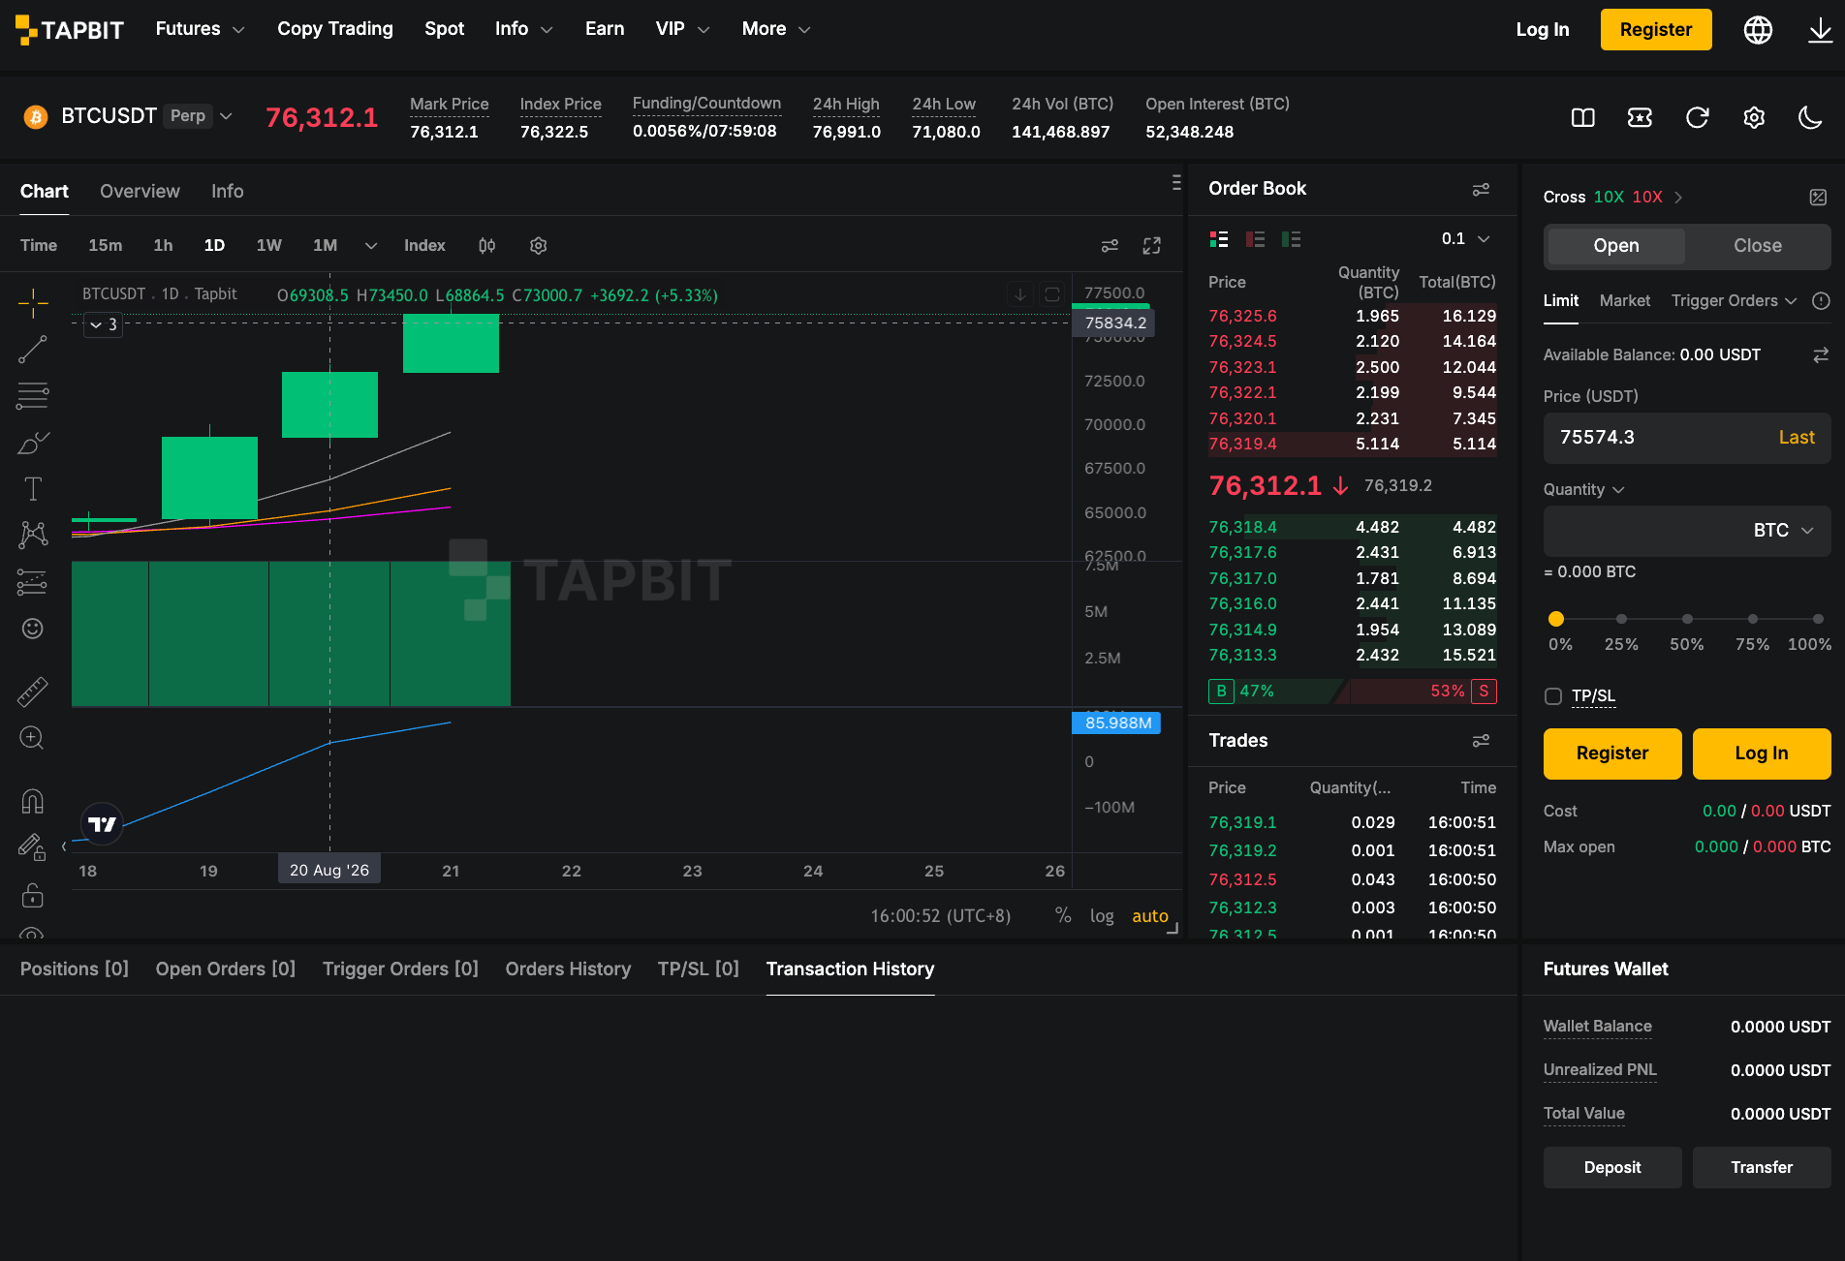
Task: Toggle stay in drawing mode
Action: coord(33,847)
